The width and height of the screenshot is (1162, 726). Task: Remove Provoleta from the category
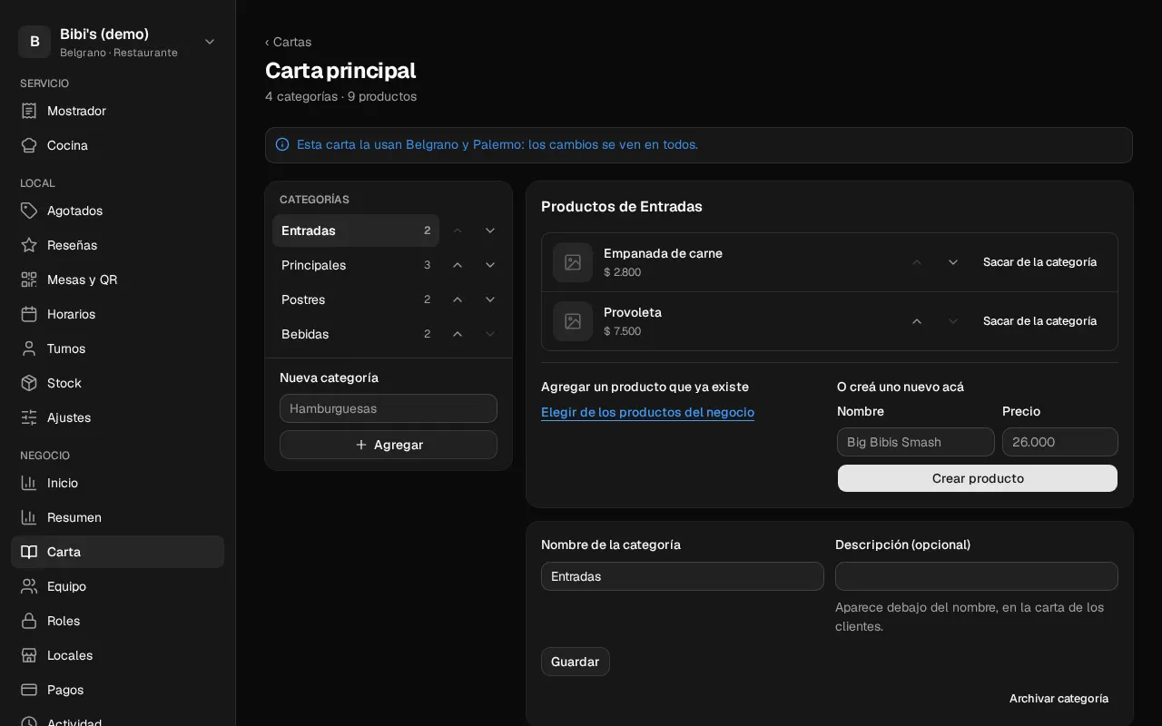(1039, 321)
